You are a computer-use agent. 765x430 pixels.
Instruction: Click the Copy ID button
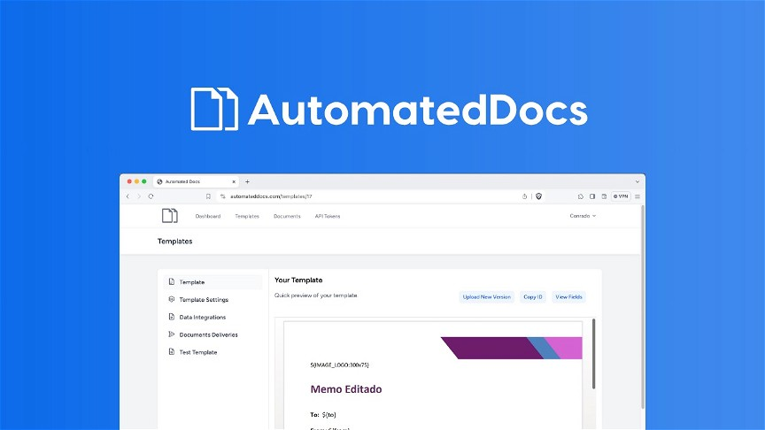532,297
